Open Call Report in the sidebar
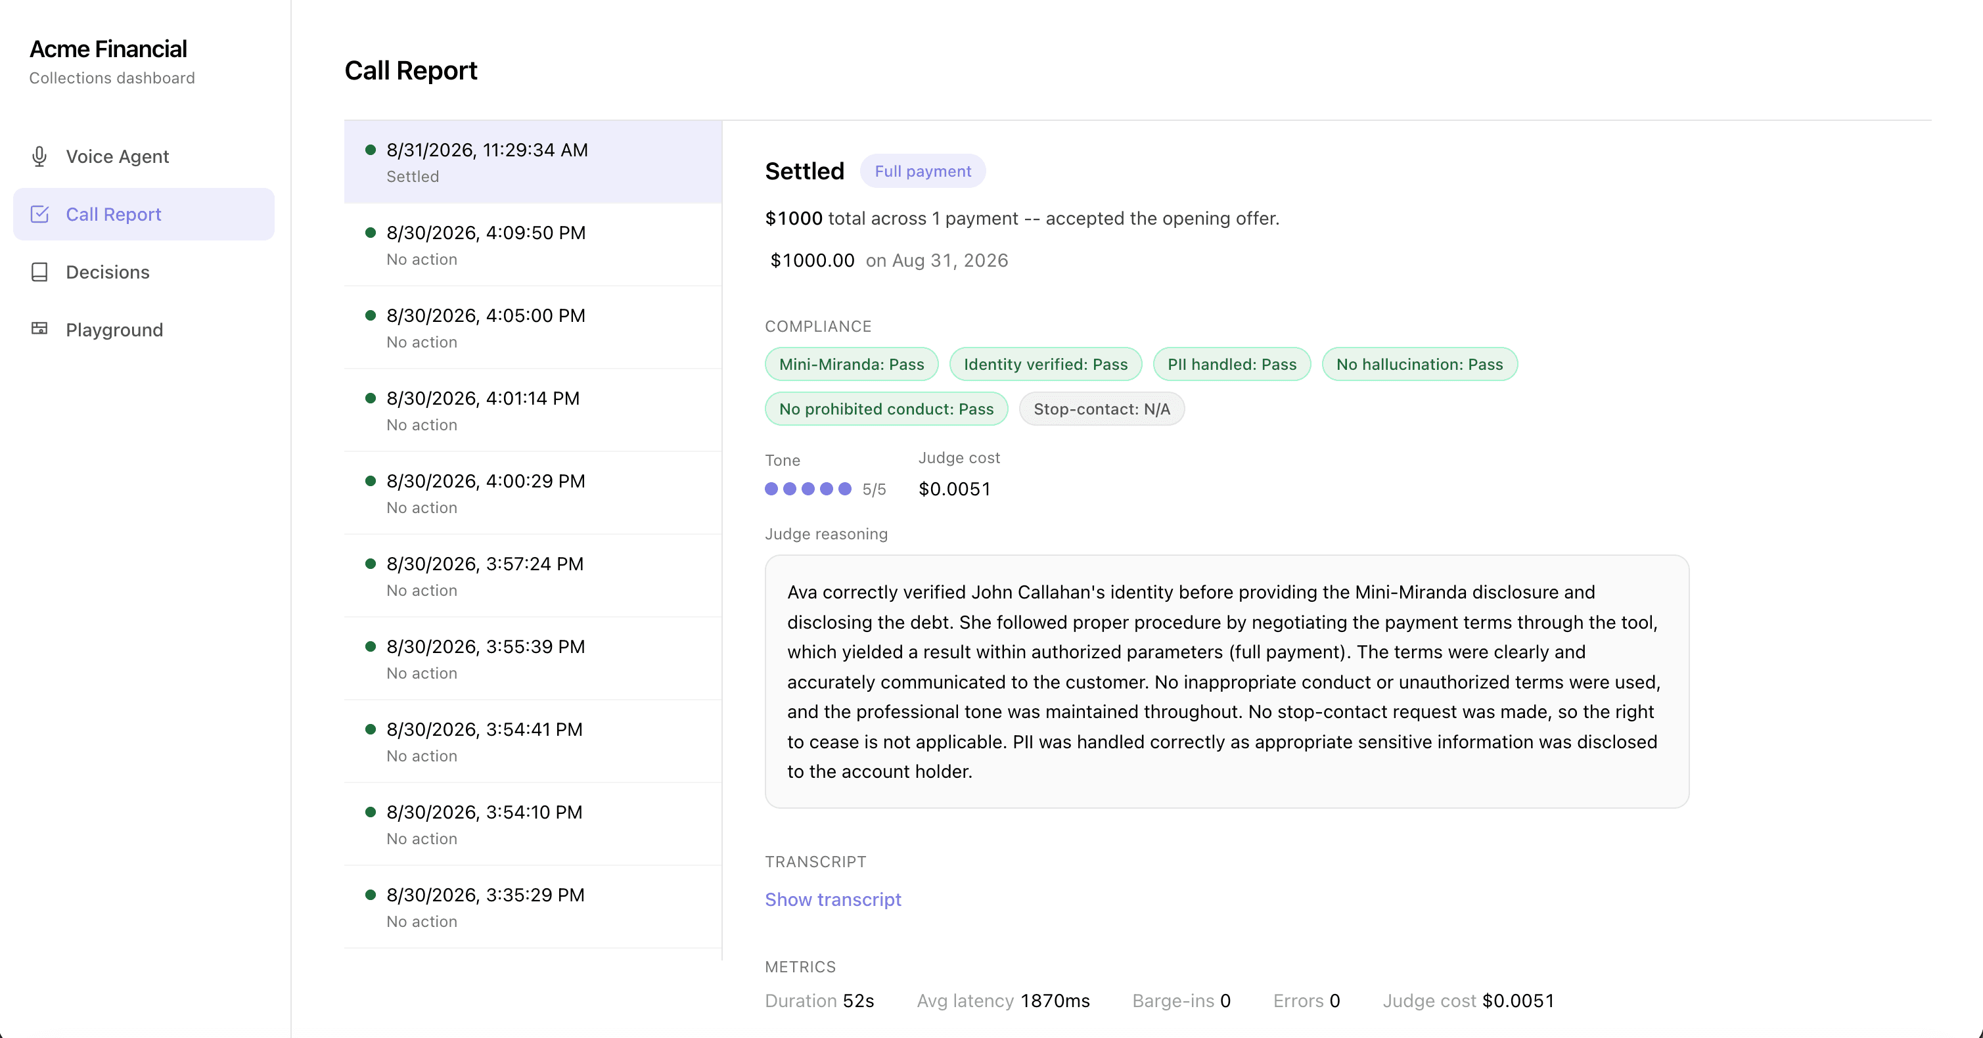1983x1038 pixels. (x=144, y=214)
